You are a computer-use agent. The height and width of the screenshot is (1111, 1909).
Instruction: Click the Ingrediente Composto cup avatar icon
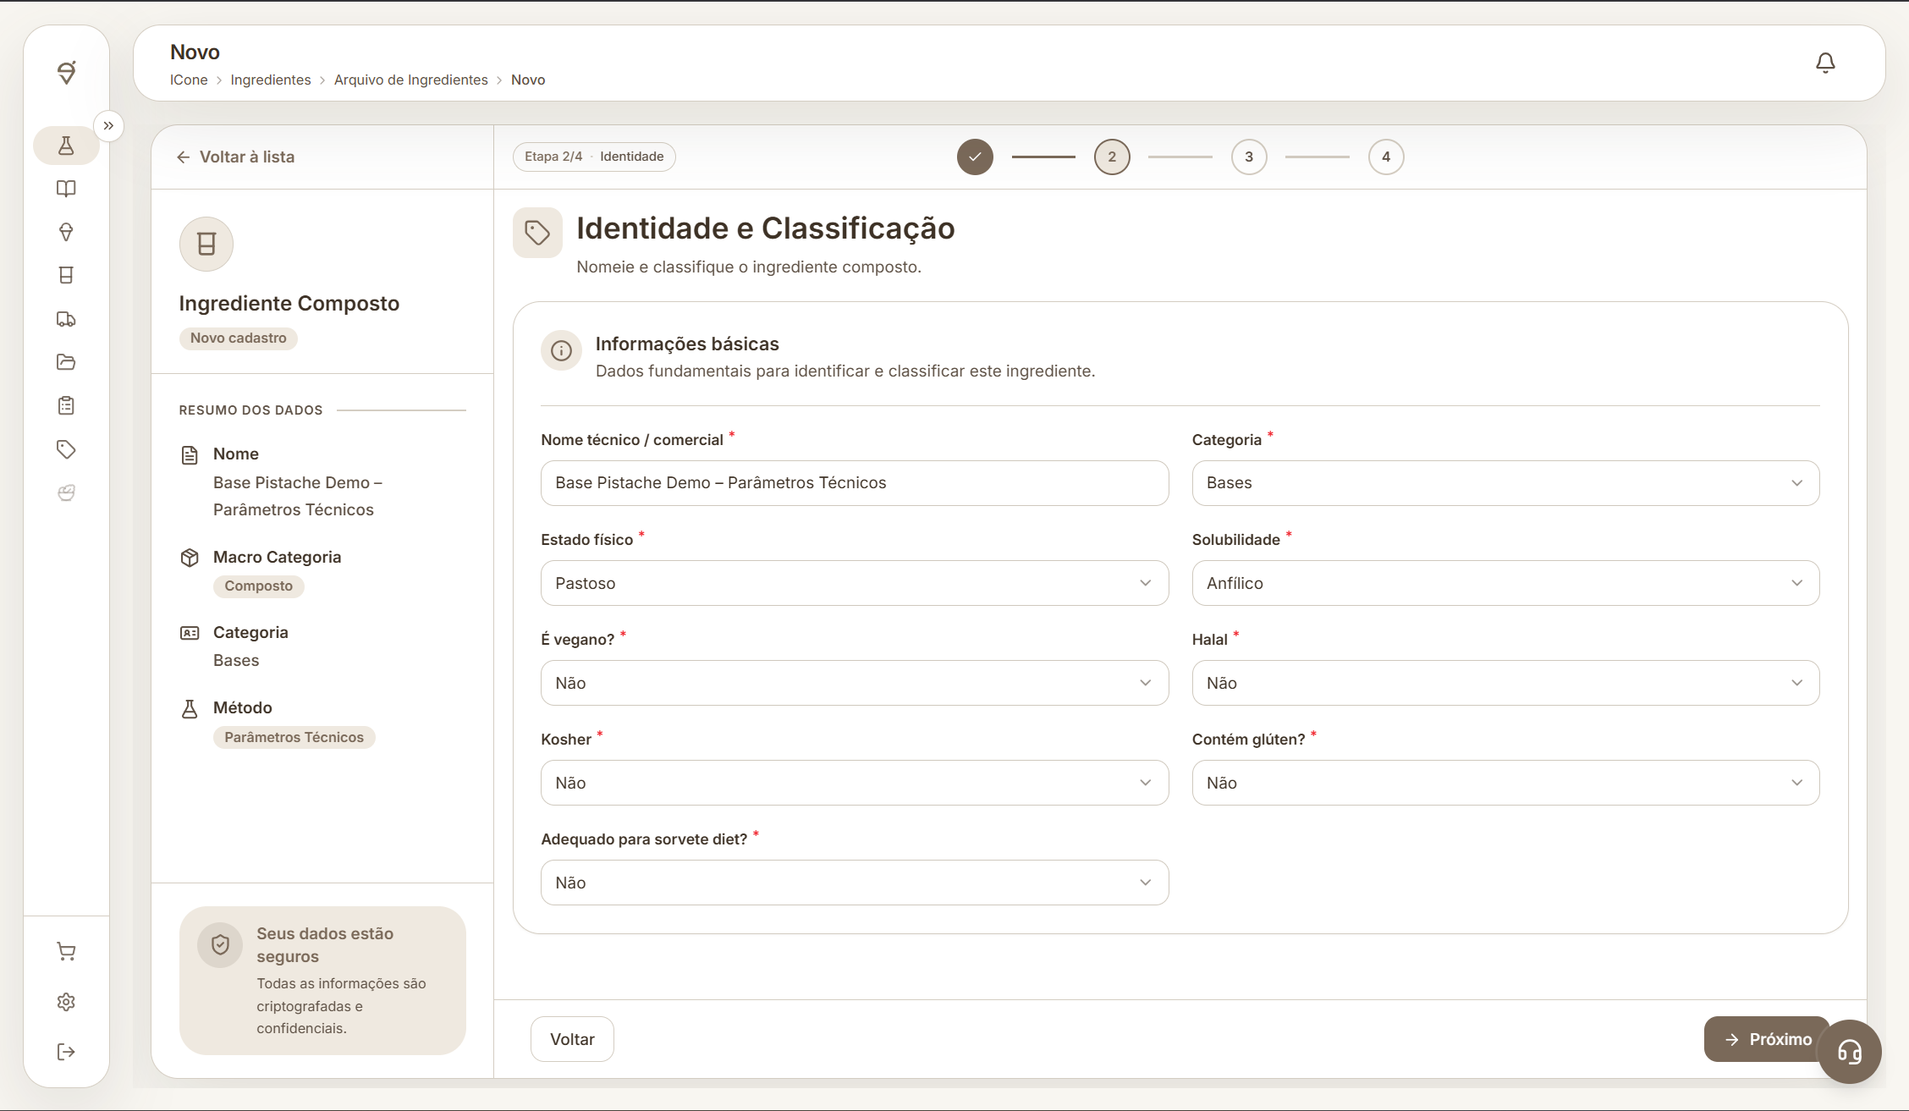[206, 244]
